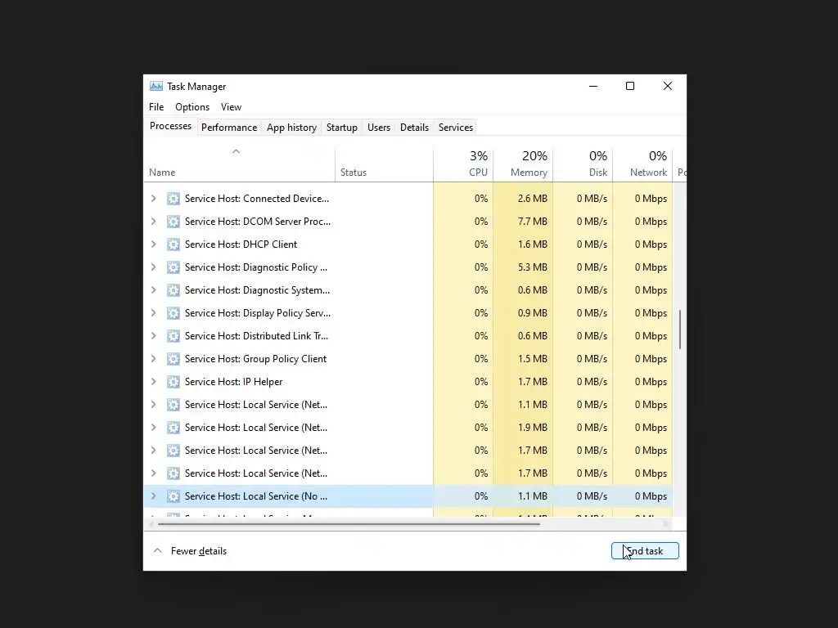Maximize the Task Manager window
Viewport: 838px width, 628px height.
coord(630,86)
